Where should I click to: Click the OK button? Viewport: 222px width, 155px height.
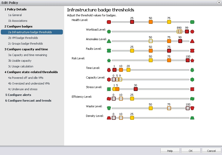(x=191, y=151)
